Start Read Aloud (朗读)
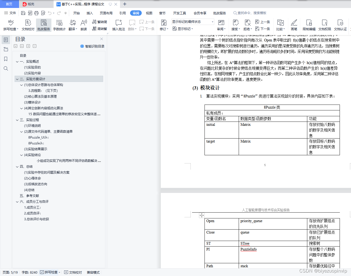The width and height of the screenshot is (351, 276). coord(84,25)
